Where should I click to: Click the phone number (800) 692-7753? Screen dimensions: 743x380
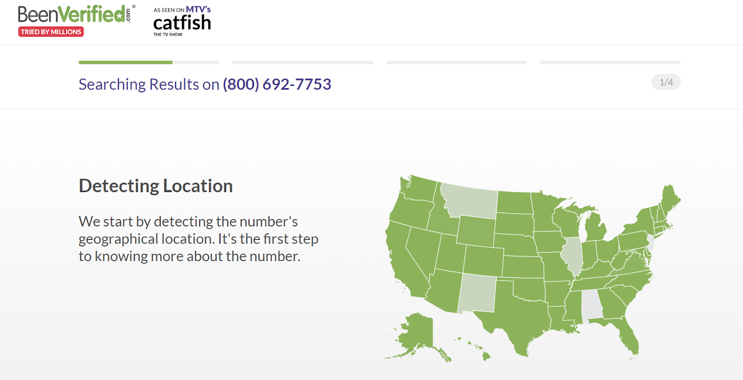(277, 84)
